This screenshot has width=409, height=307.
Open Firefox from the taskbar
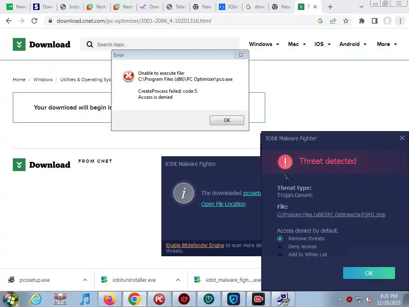[109, 299]
